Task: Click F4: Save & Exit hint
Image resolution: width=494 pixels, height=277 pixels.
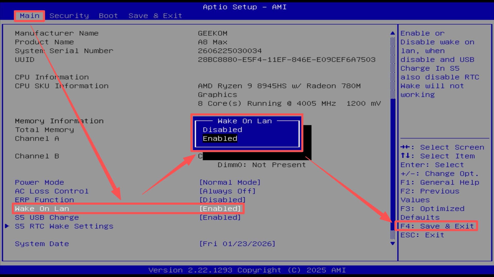Action: (437, 226)
